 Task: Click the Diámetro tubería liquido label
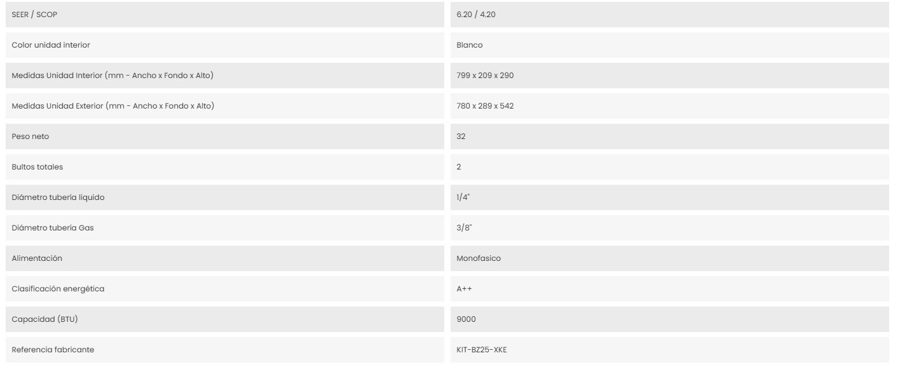[58, 197]
